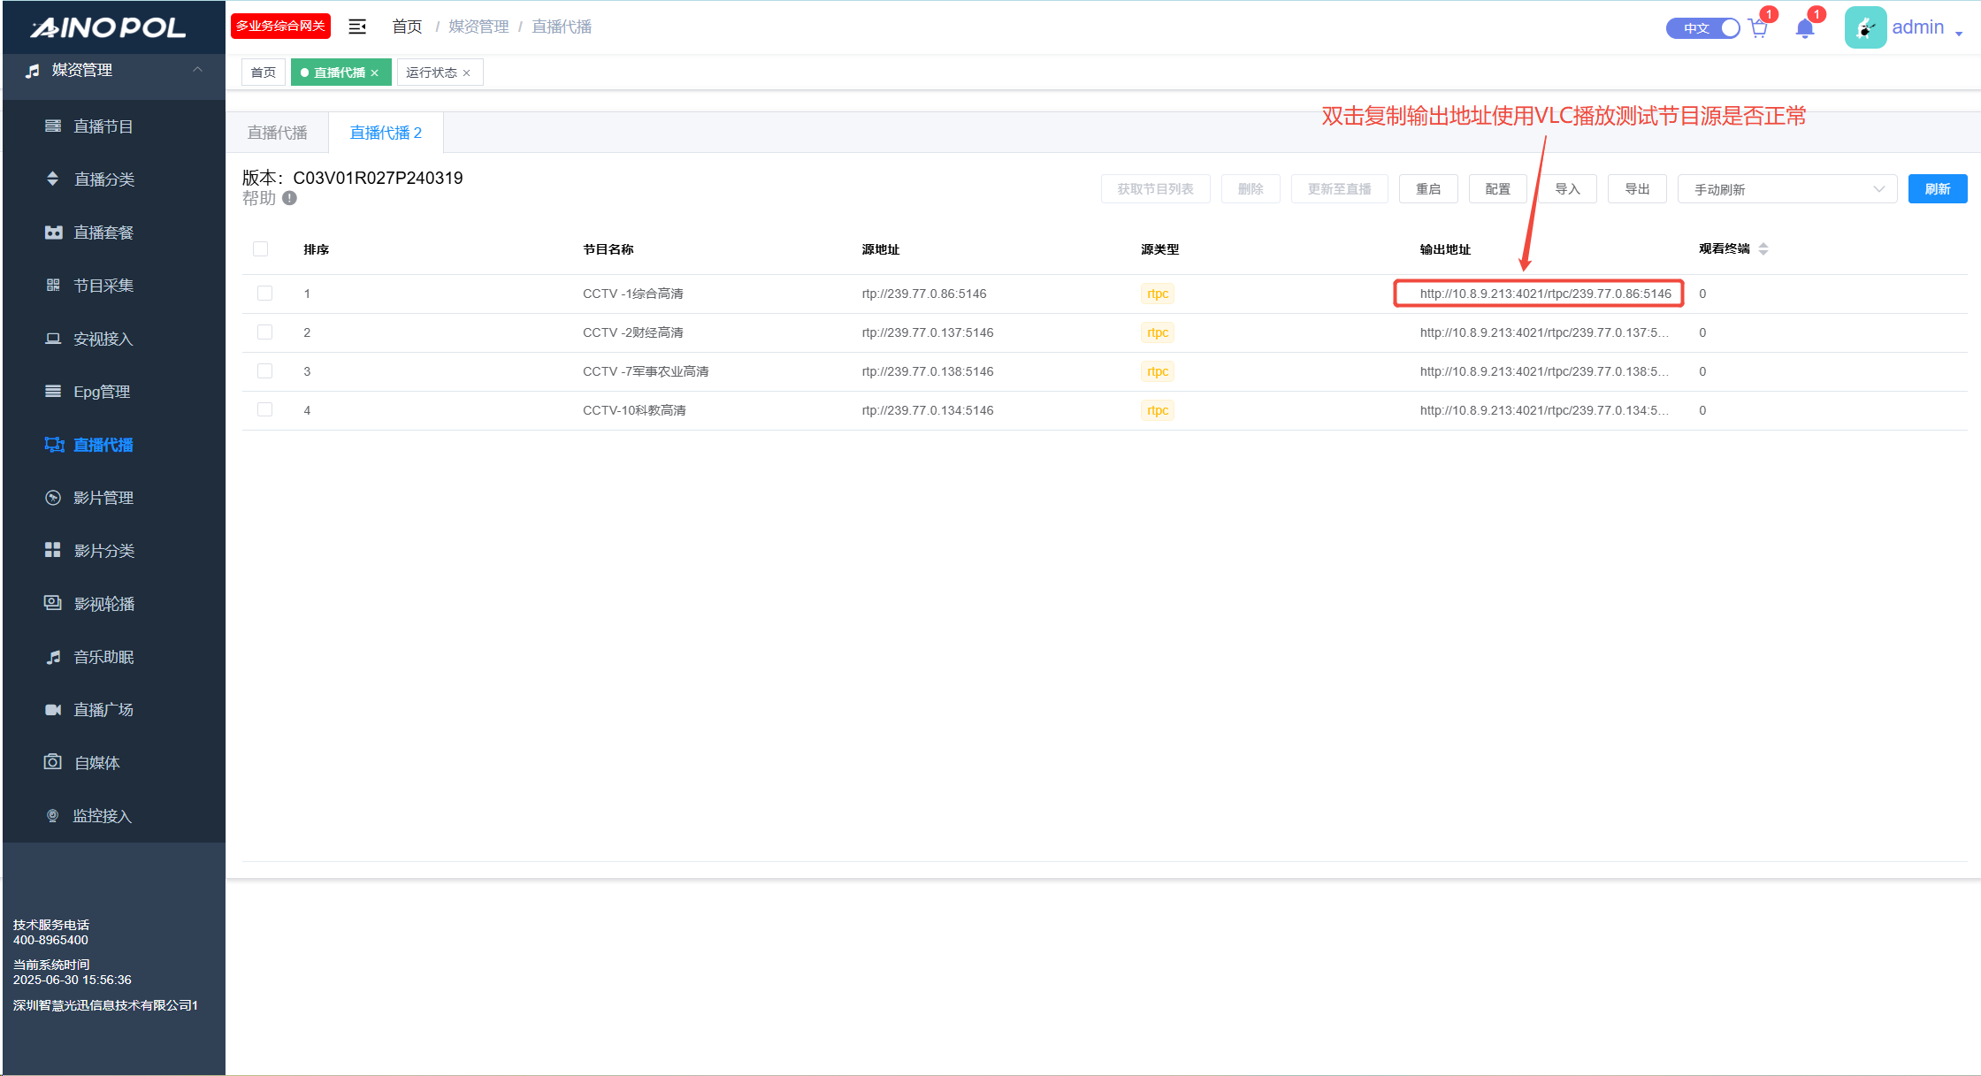Open 直播节目 in the sidebar

click(103, 126)
